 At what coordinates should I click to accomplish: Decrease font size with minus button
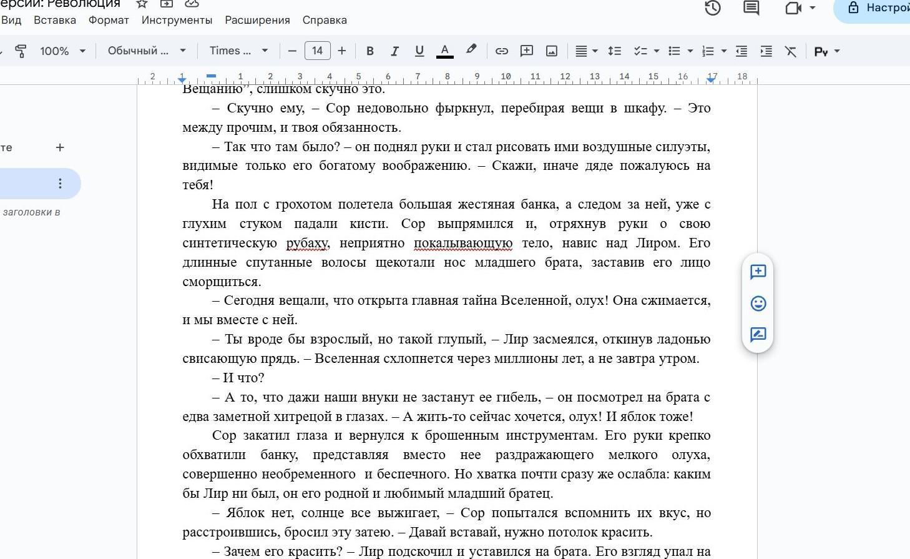292,51
